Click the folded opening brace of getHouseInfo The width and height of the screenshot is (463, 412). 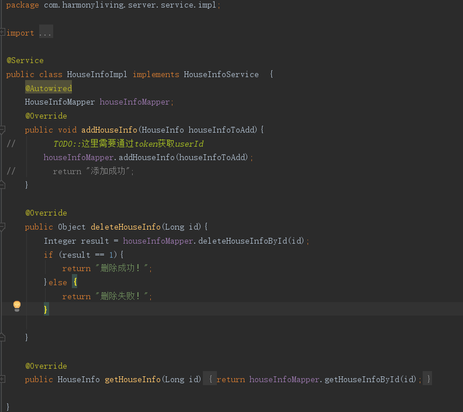[210, 379]
